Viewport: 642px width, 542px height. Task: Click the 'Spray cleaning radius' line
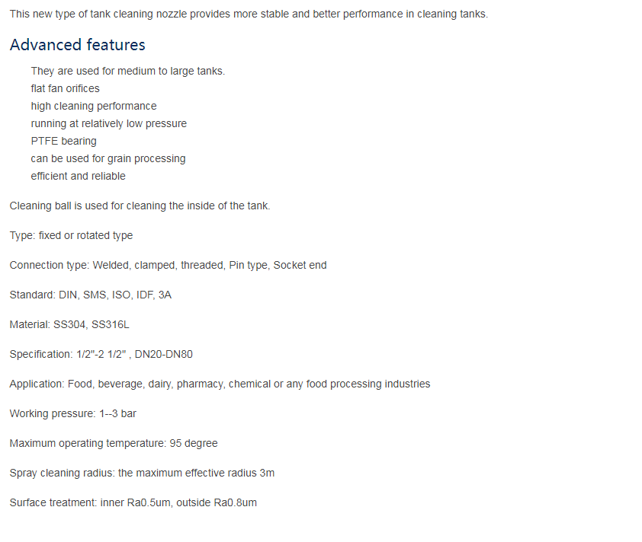(142, 473)
